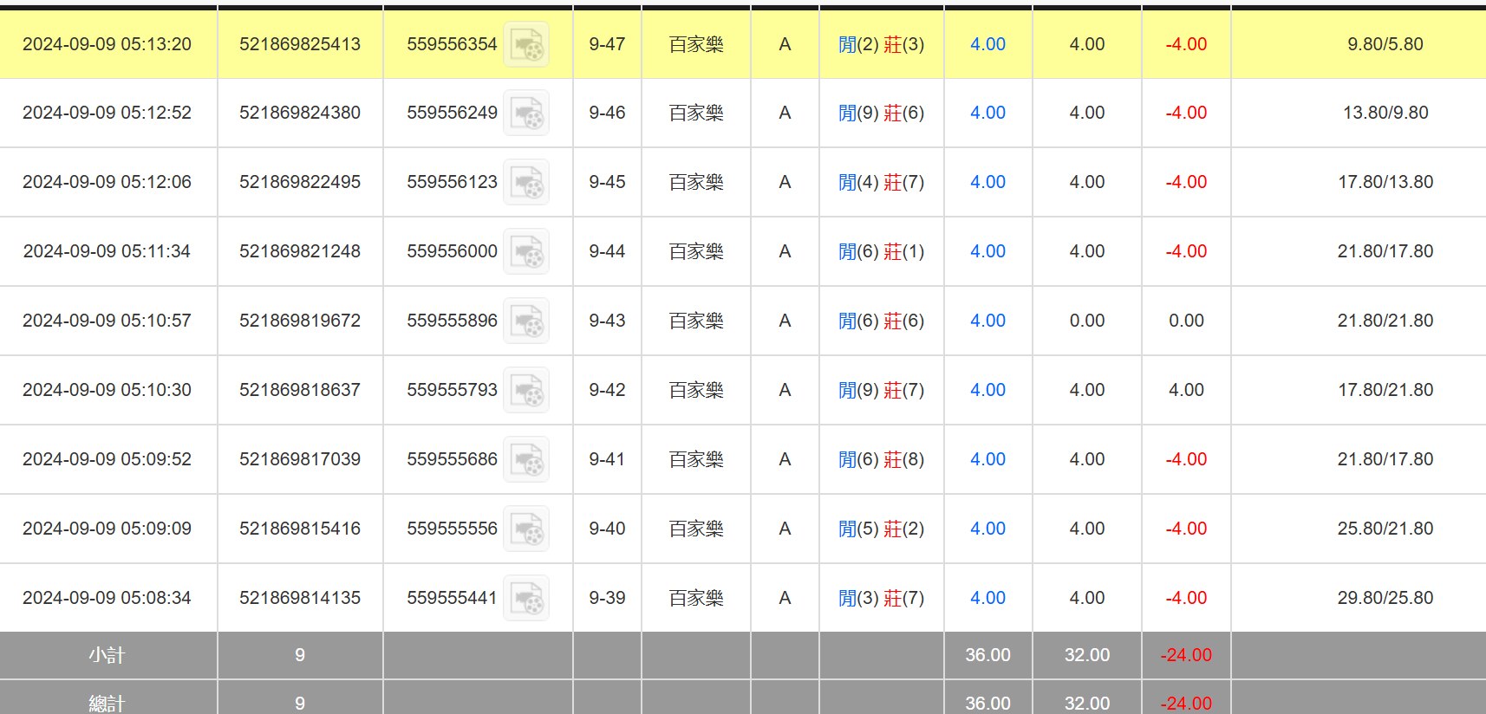Open blue 4.00 bet amount for table 9-43
The width and height of the screenshot is (1486, 714).
[x=987, y=321]
